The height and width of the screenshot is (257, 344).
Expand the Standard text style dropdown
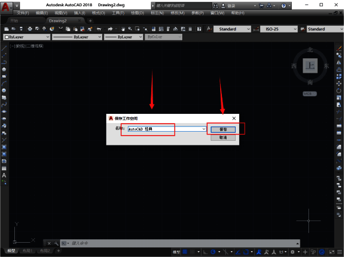click(248, 29)
